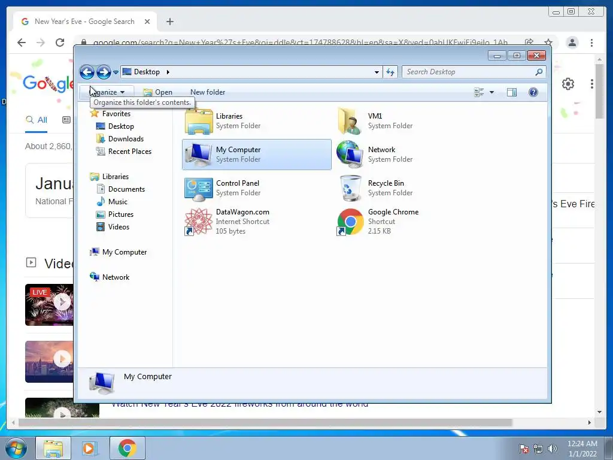The width and height of the screenshot is (613, 460).
Task: Select the Control Panel icon
Action: (199, 189)
